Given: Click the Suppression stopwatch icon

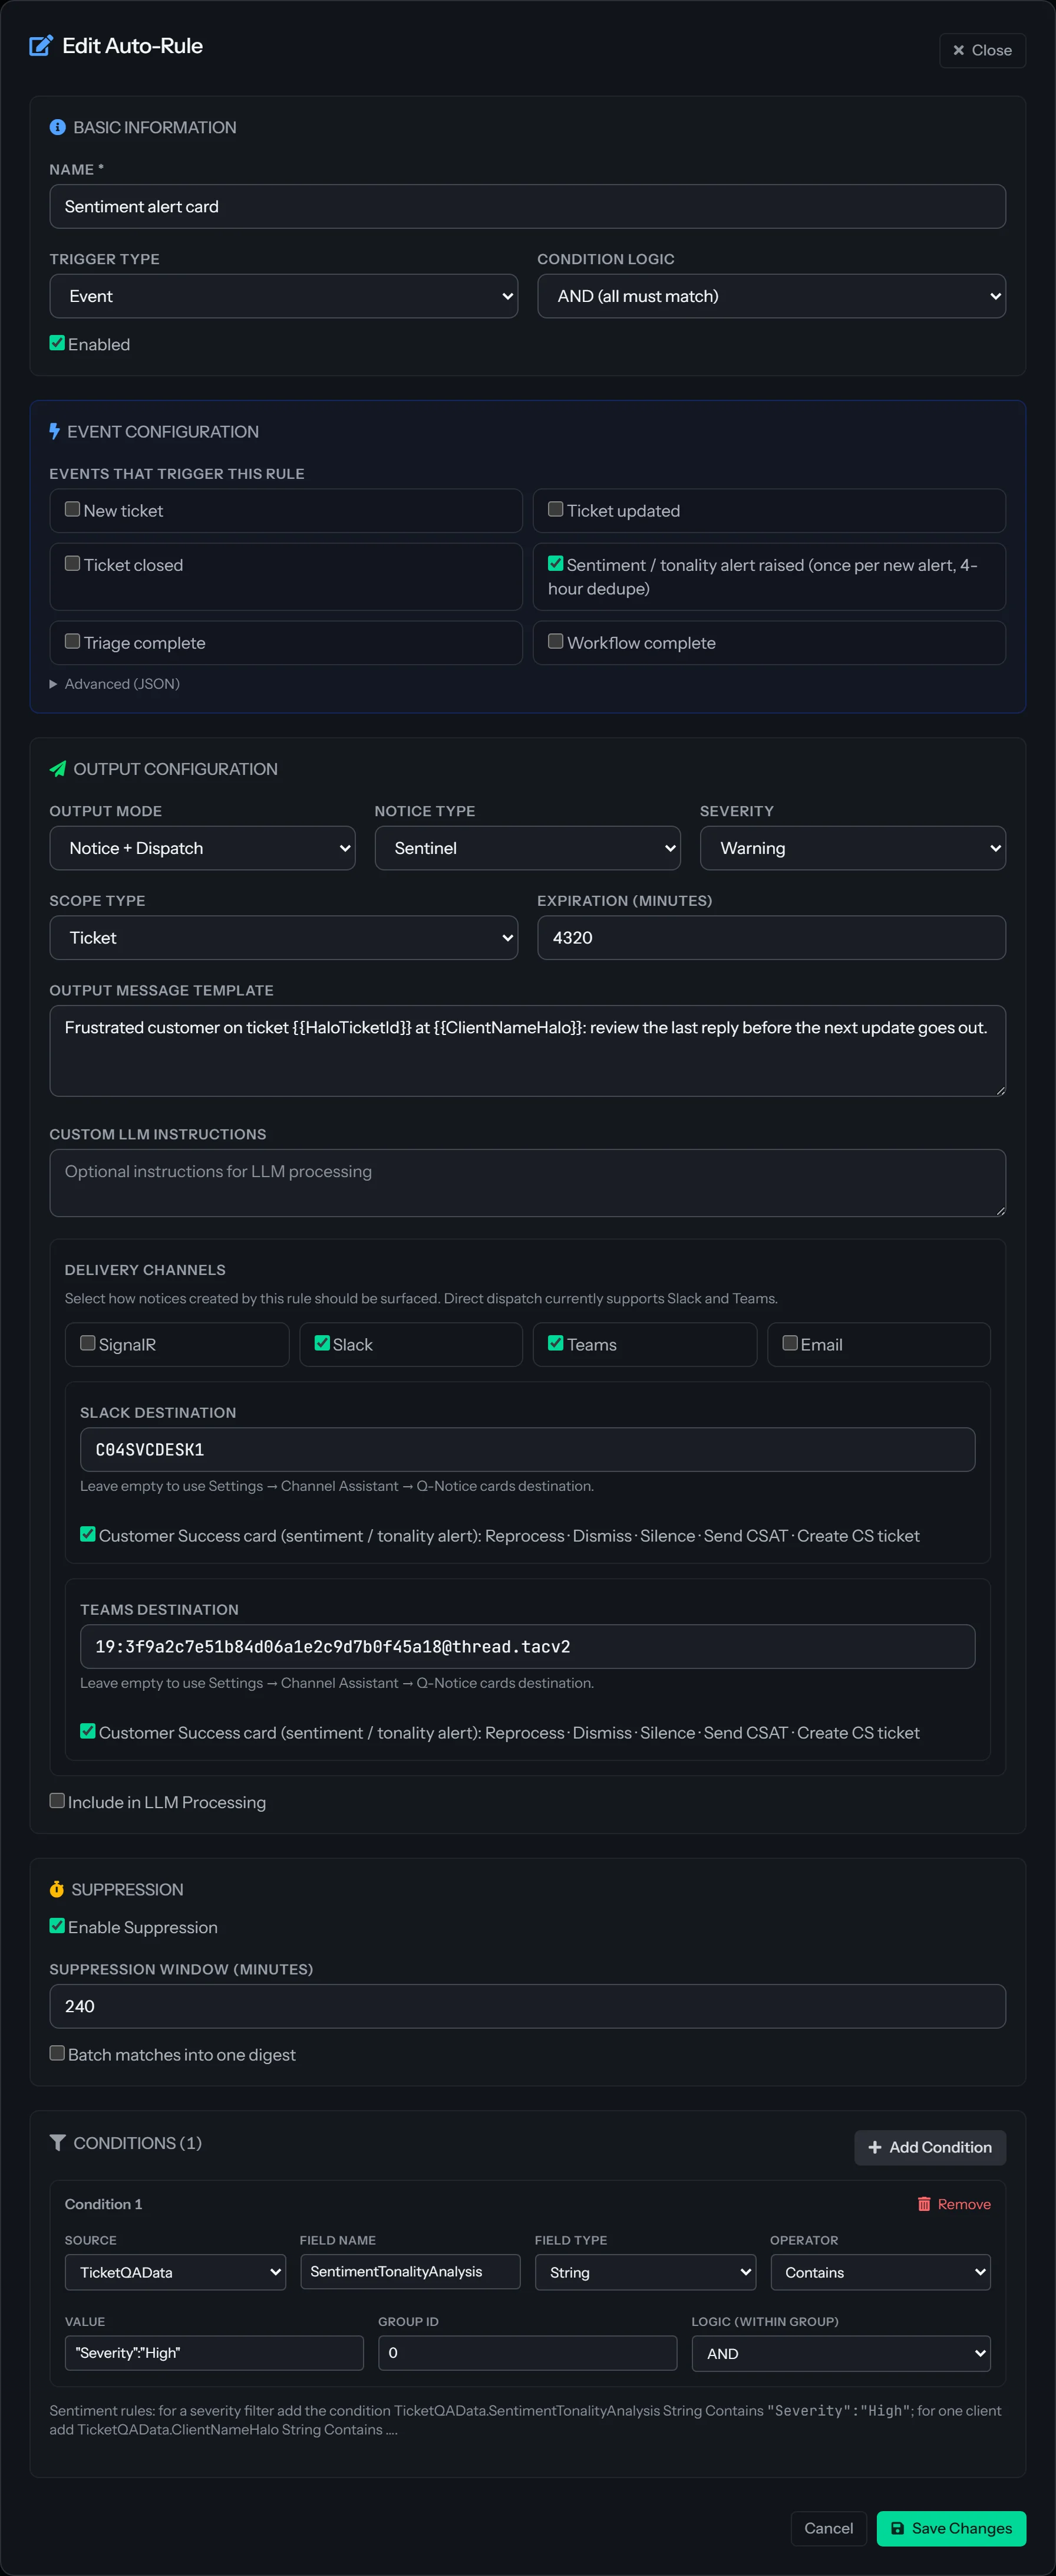Looking at the screenshot, I should click(57, 1889).
